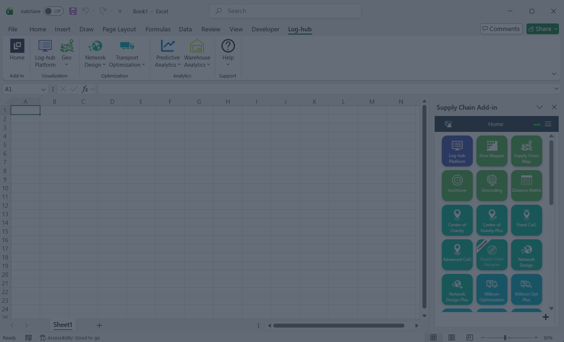Switch to the Developer tab
This screenshot has width=564, height=342.
tap(265, 29)
